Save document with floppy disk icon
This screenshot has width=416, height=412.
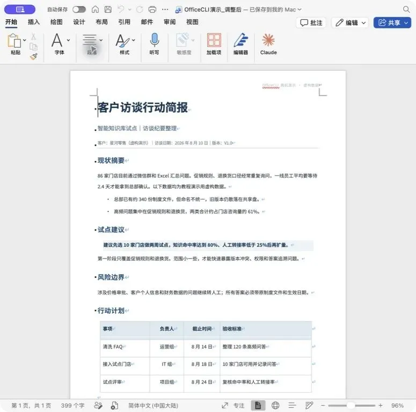pos(108,10)
